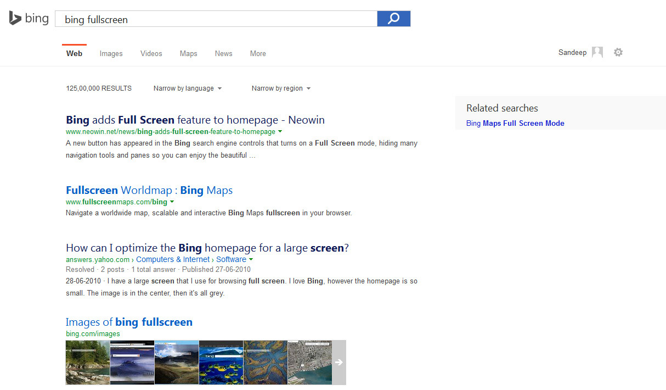Click Sandeep's profile avatar icon

pos(597,53)
